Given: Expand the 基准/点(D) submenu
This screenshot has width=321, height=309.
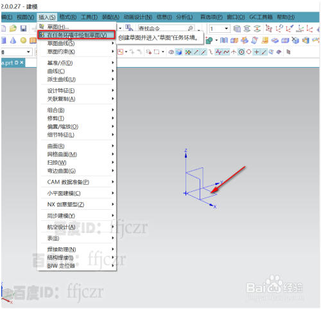Looking at the screenshot, I should [76, 62].
